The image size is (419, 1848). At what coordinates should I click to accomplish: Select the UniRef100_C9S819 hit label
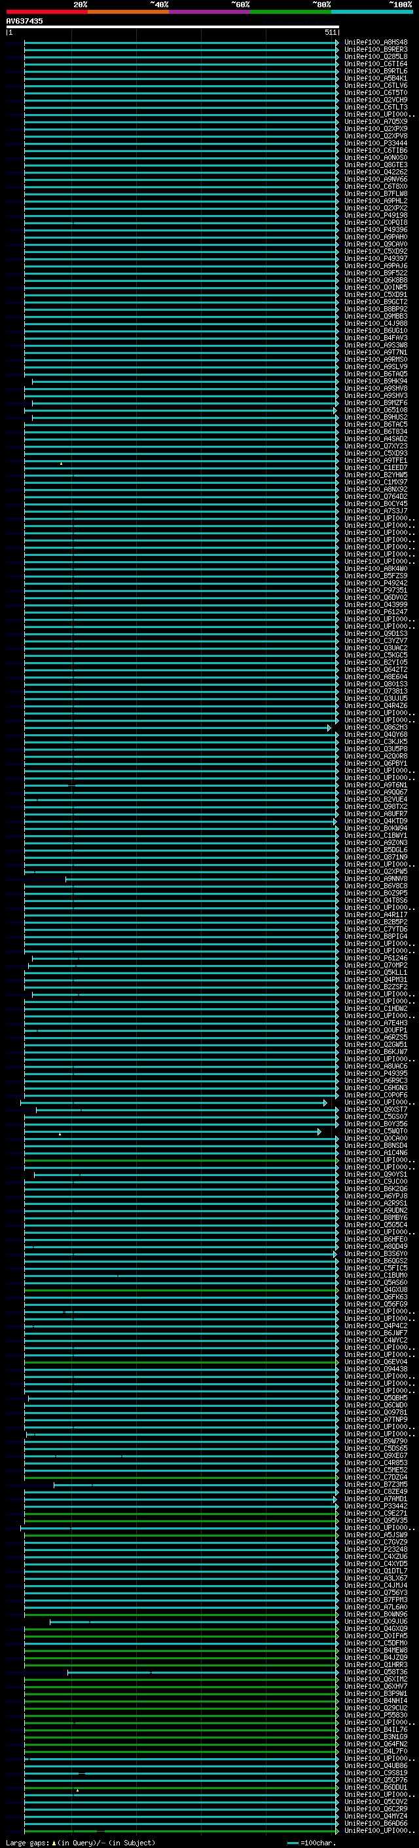pyautogui.click(x=376, y=1773)
